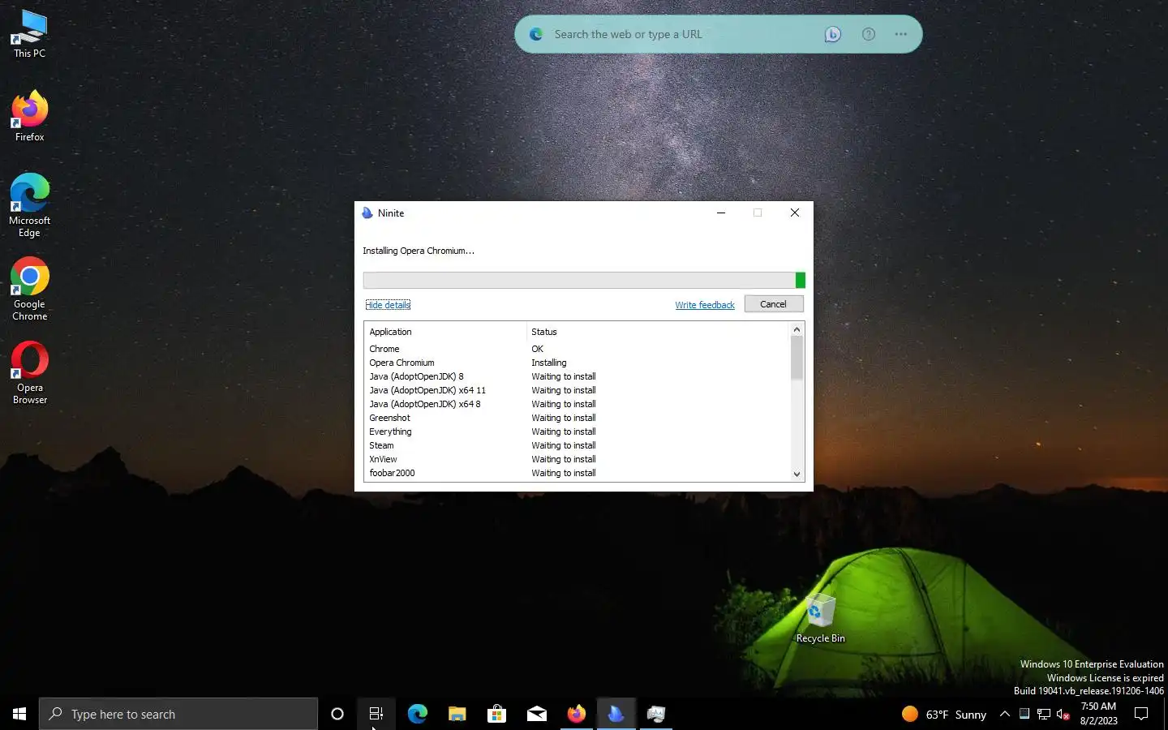Click the Status column header
This screenshot has height=730, width=1168.
[658, 332]
